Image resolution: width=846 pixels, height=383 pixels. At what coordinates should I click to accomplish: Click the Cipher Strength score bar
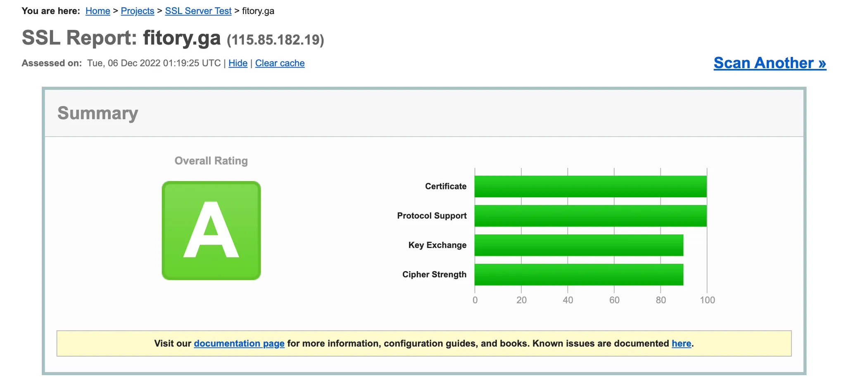click(579, 274)
